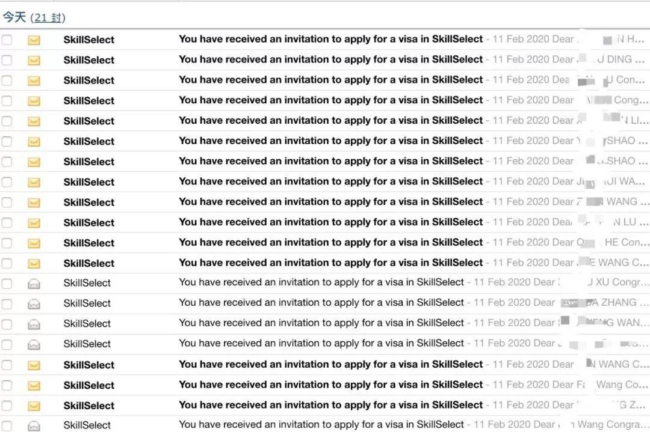This screenshot has height=432, width=650.
Task: Select the checkbox for the ZHANG invitation email
Action: tap(7, 304)
